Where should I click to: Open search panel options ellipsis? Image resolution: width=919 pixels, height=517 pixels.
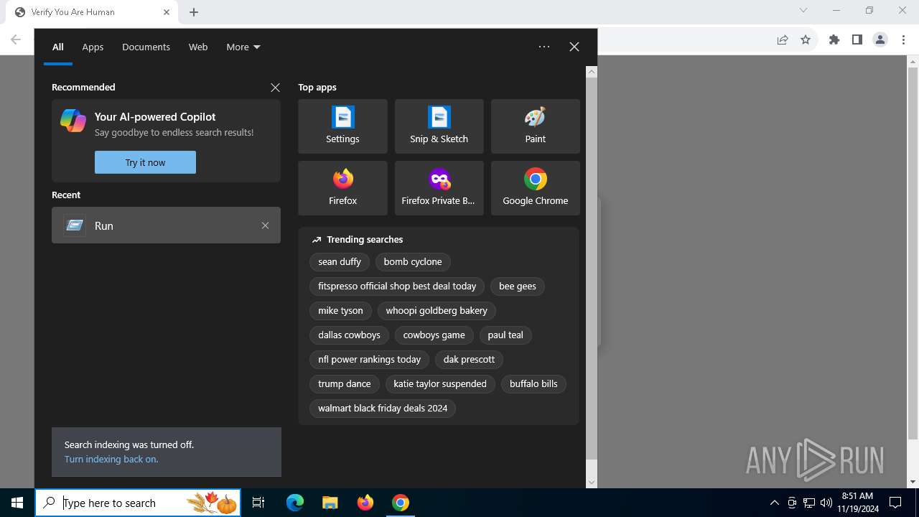544,47
